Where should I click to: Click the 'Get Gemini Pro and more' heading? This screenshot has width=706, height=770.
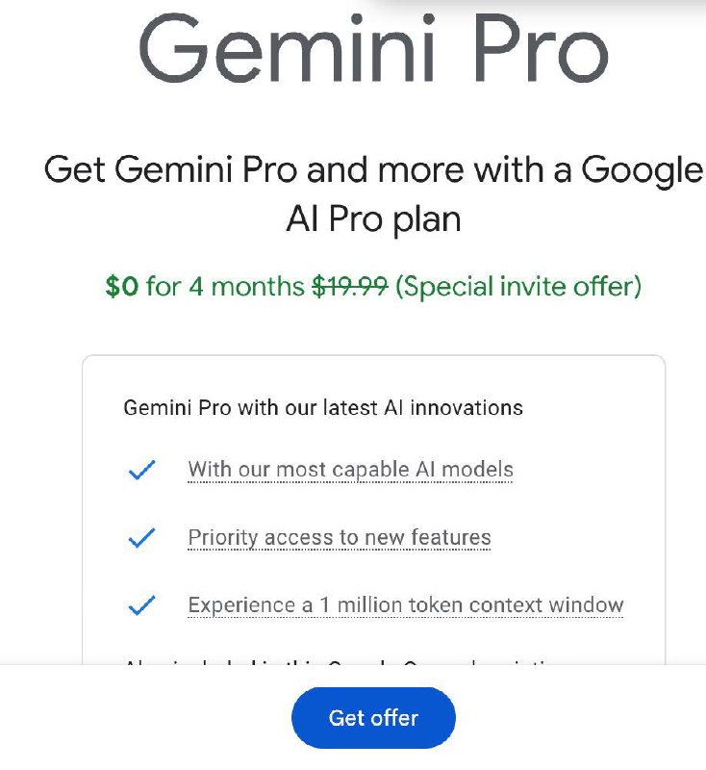pos(373,194)
